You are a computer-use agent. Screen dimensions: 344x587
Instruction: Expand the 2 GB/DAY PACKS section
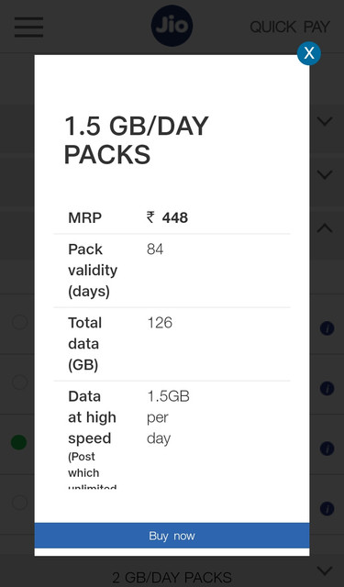click(325, 570)
